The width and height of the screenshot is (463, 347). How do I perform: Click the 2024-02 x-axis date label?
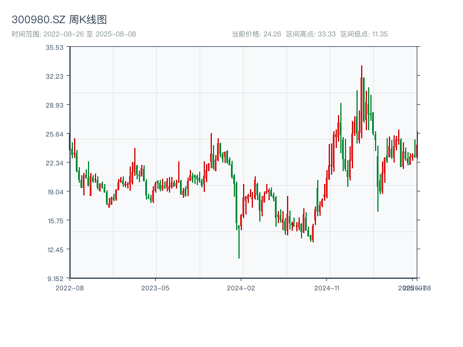pos(241,287)
